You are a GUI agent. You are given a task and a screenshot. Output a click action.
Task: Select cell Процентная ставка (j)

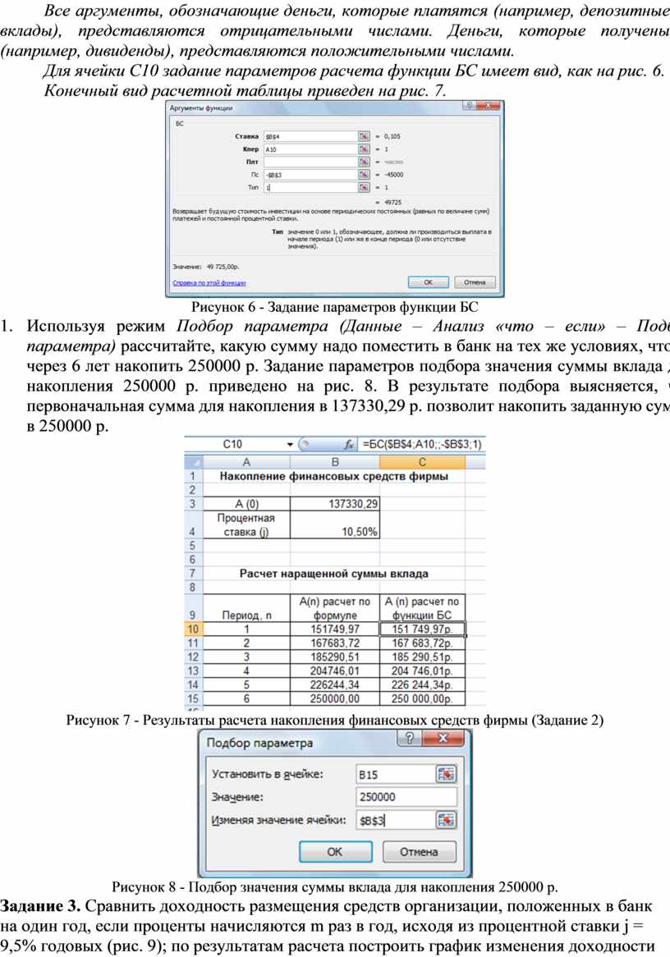pos(246,524)
